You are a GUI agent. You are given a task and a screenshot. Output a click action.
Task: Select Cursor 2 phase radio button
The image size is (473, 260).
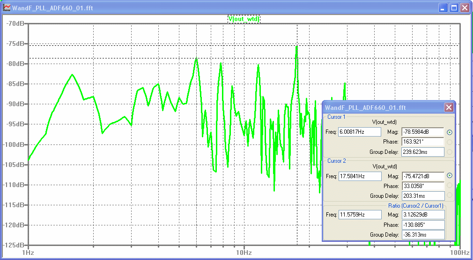[450, 185]
